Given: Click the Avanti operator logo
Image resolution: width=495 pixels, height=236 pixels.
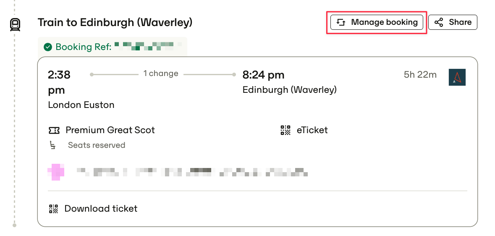Looking at the screenshot, I should [457, 77].
